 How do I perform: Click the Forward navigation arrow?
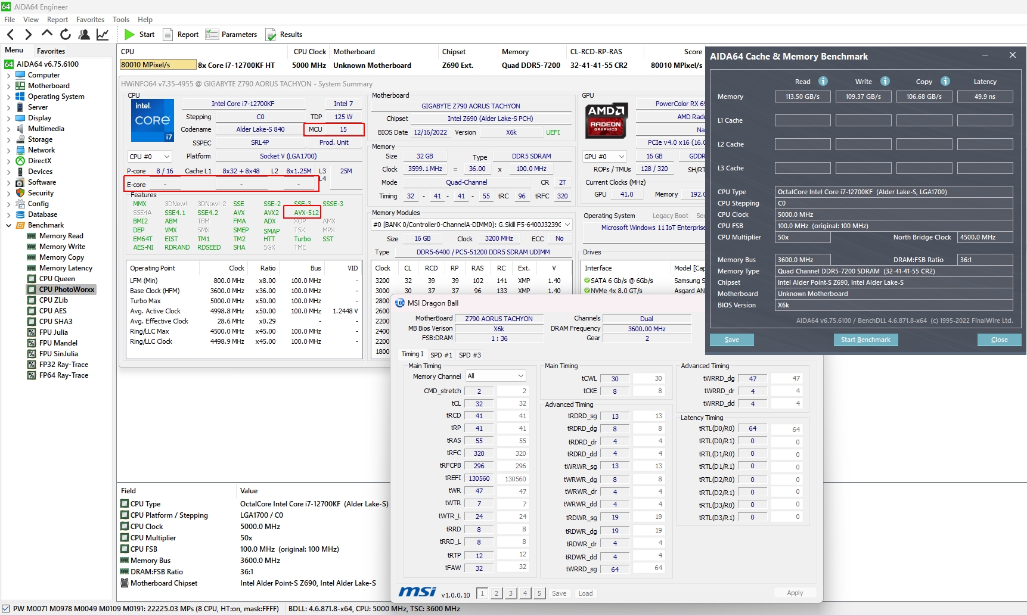coord(28,35)
